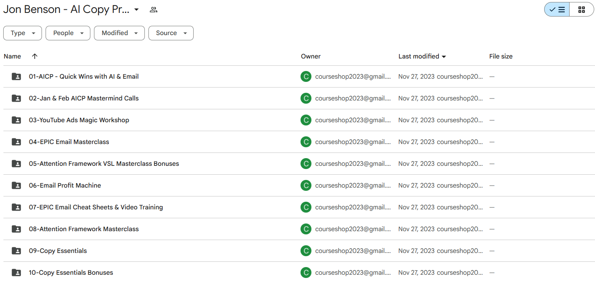Select 09-Copy Essentials folder name
This screenshot has height=282, width=595.
point(58,251)
